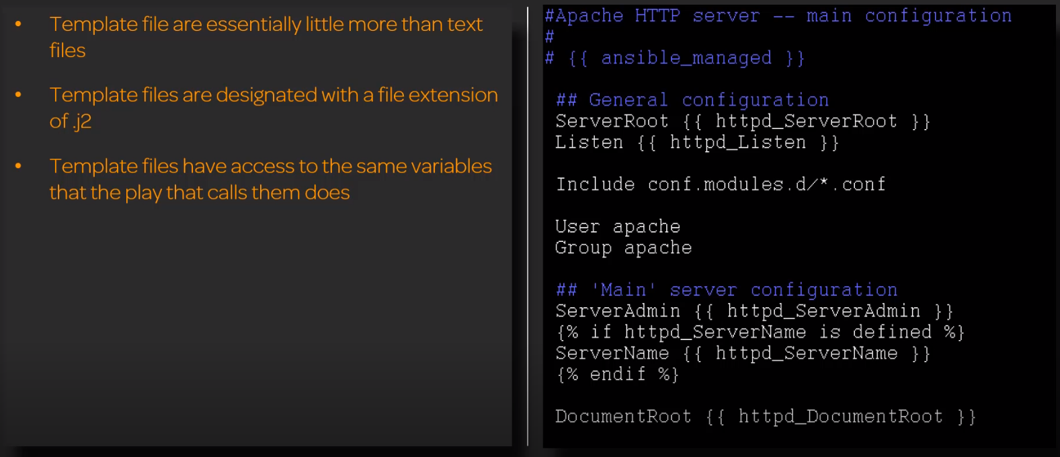Place cursor on the ServerRoot line
The height and width of the screenshot is (457, 1060).
[x=743, y=121]
